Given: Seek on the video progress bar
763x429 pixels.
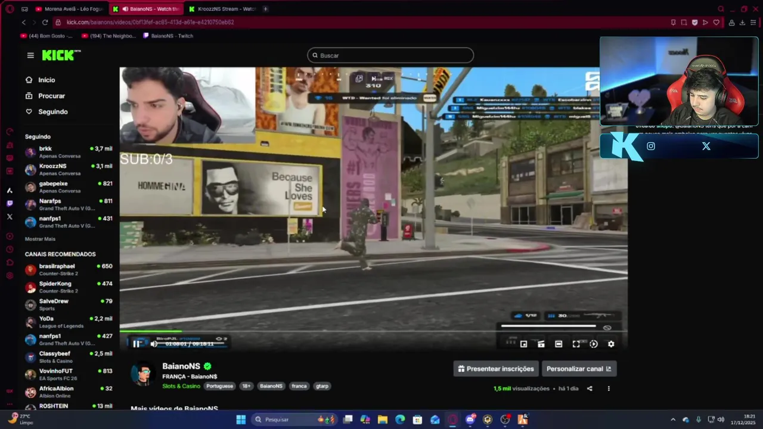Looking at the screenshot, I should 373,331.
